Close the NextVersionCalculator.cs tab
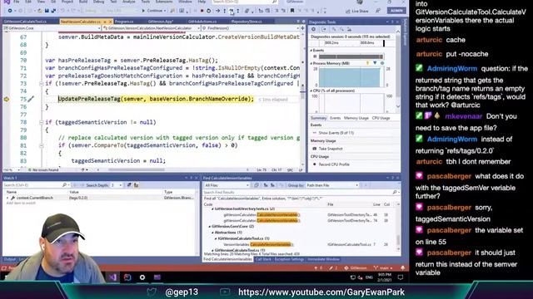 110,22
